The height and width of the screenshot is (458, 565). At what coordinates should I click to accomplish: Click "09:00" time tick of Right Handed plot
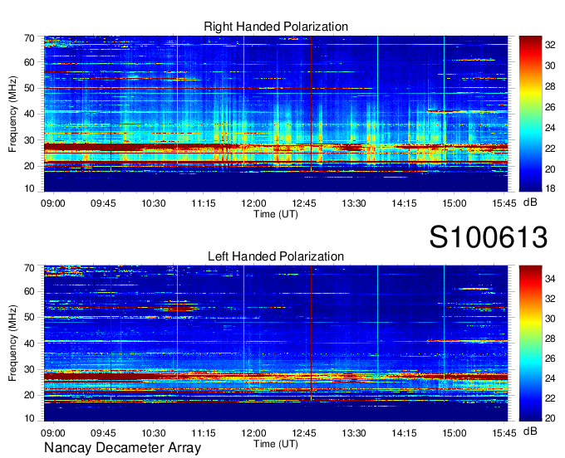[x=53, y=203]
